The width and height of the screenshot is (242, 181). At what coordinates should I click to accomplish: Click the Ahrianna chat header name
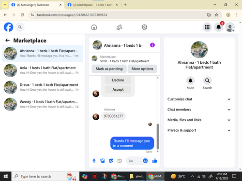click(x=124, y=45)
